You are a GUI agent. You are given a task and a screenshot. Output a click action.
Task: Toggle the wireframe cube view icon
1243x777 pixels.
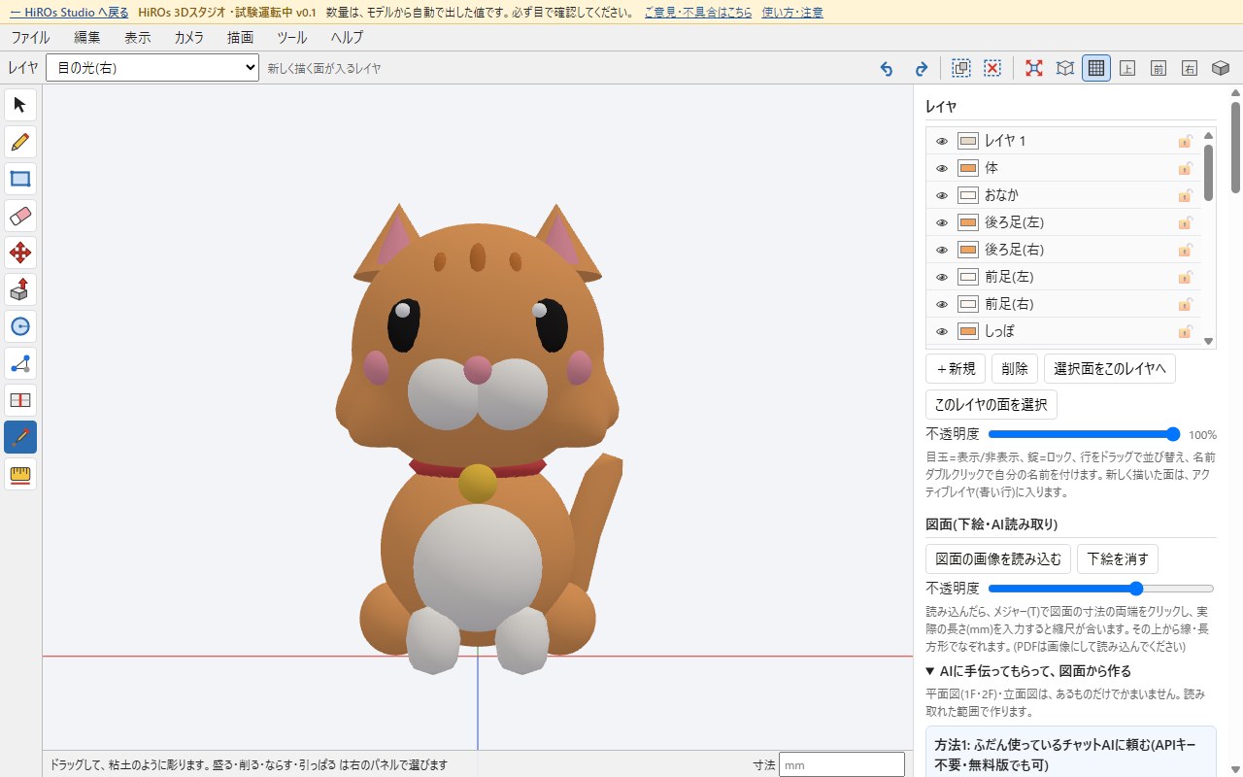click(x=1065, y=68)
